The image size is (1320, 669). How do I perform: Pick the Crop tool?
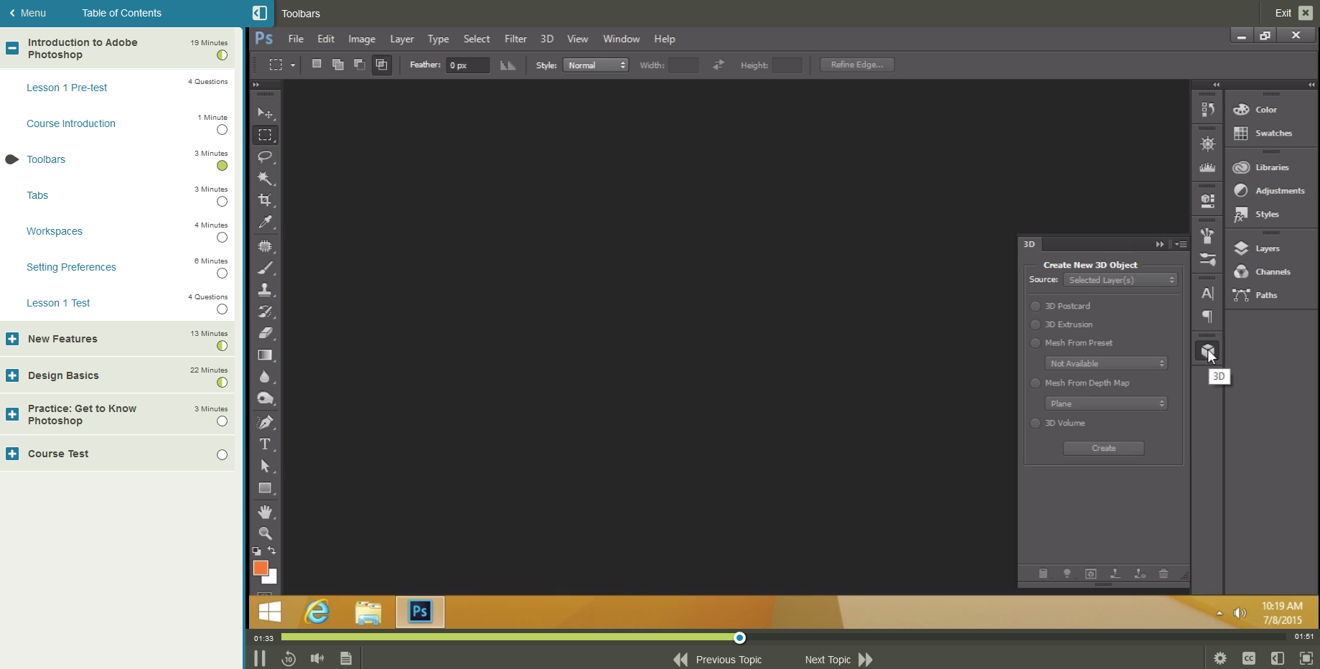(265, 200)
